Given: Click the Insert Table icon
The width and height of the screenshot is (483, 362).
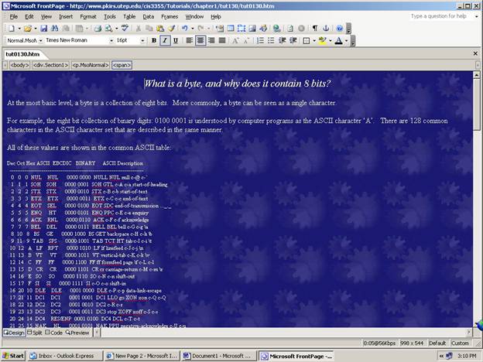Looking at the screenshot, I should click(x=231, y=29).
